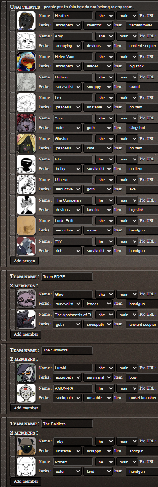The width and height of the screenshot is (158, 487).
Task: Click Toby's avatar in The Soldiers
Action: pos(26,446)
